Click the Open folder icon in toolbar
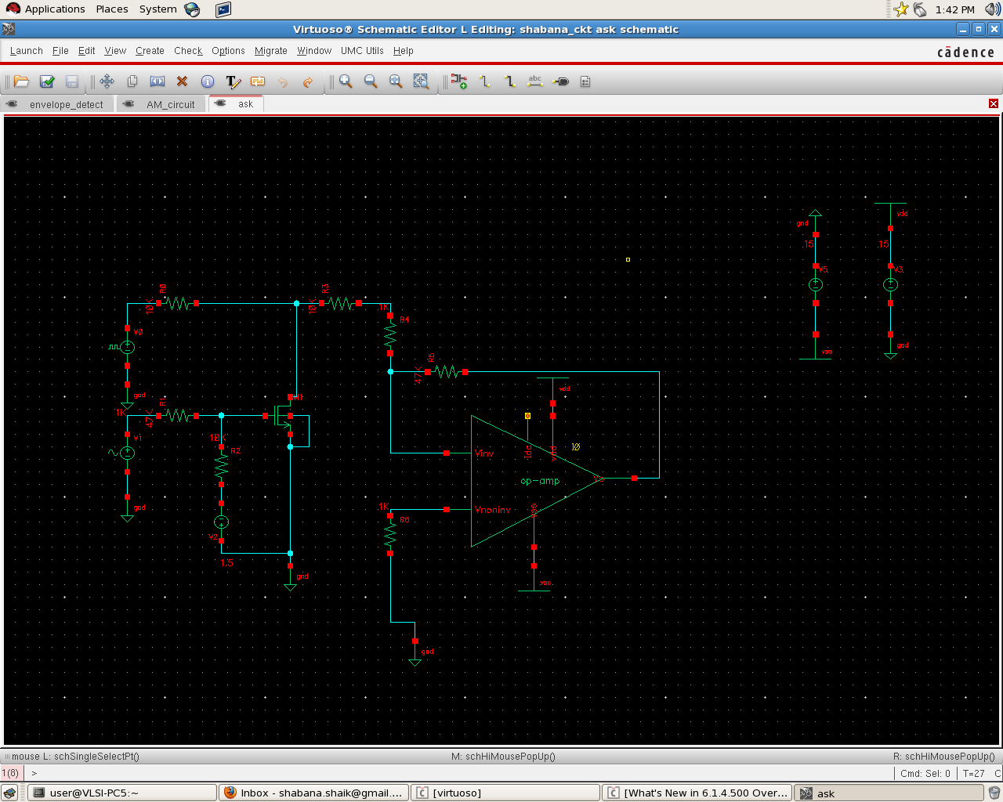Screen dimensions: 1003x802 click(22, 81)
